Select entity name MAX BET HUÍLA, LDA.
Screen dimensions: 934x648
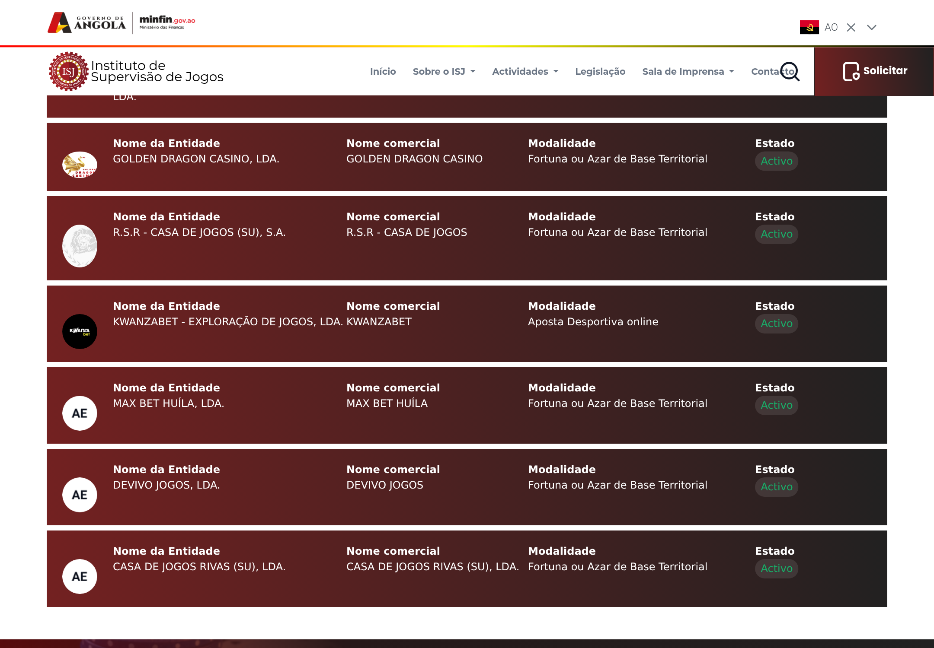point(168,403)
